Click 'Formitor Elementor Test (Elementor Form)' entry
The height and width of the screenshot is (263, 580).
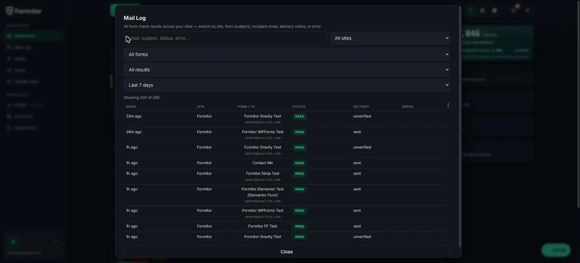coord(263,192)
